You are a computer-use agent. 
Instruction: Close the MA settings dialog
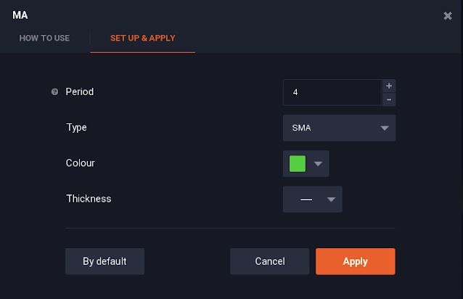click(x=448, y=15)
